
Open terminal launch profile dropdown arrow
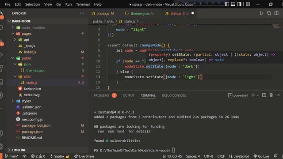pos(257,95)
